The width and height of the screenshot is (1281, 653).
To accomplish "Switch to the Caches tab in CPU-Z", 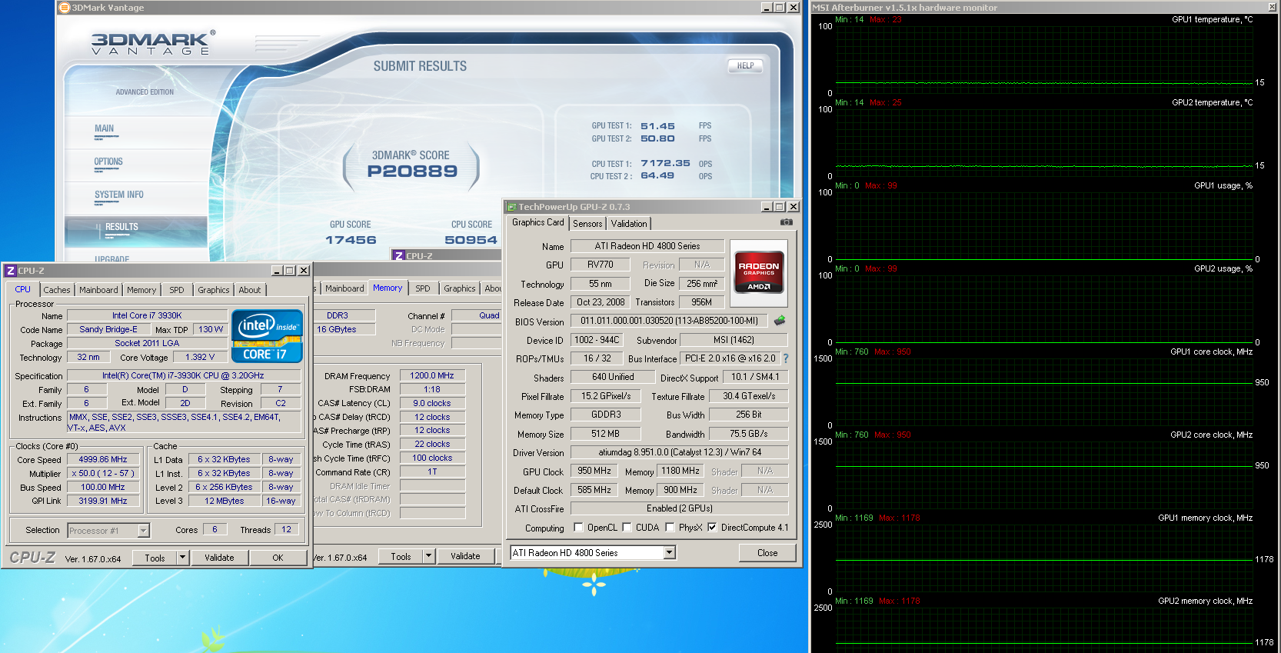I will 57,290.
